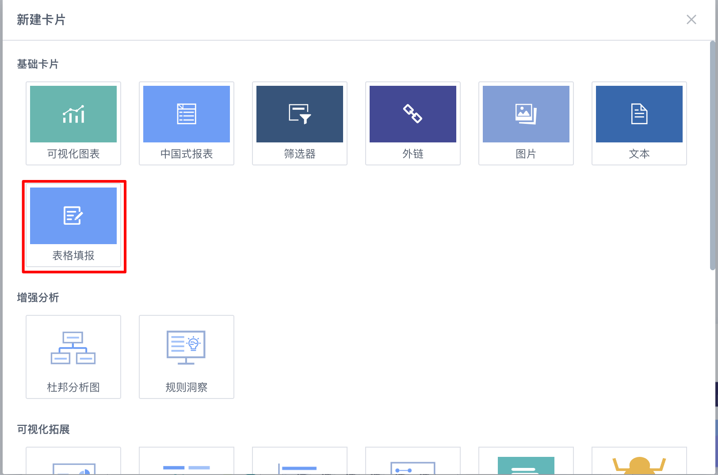The width and height of the screenshot is (718, 475).
Task: Select the 规则洞察 lightbulb monitor card
Action: click(187, 356)
